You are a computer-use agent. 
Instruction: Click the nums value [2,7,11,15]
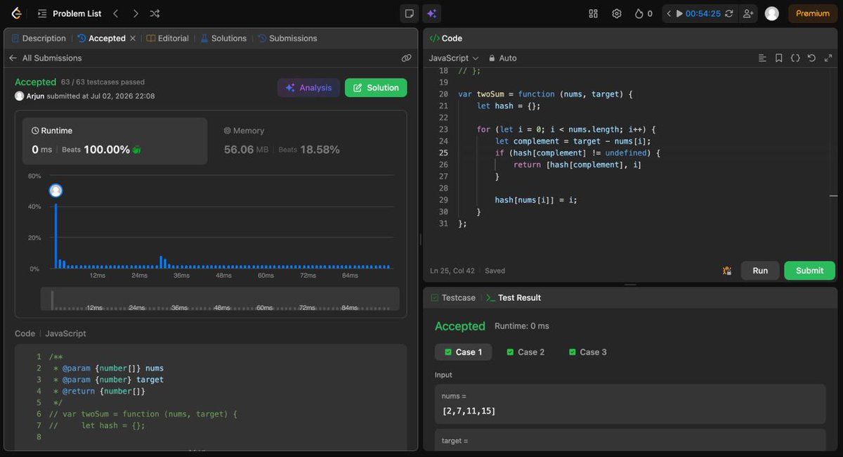(x=469, y=410)
